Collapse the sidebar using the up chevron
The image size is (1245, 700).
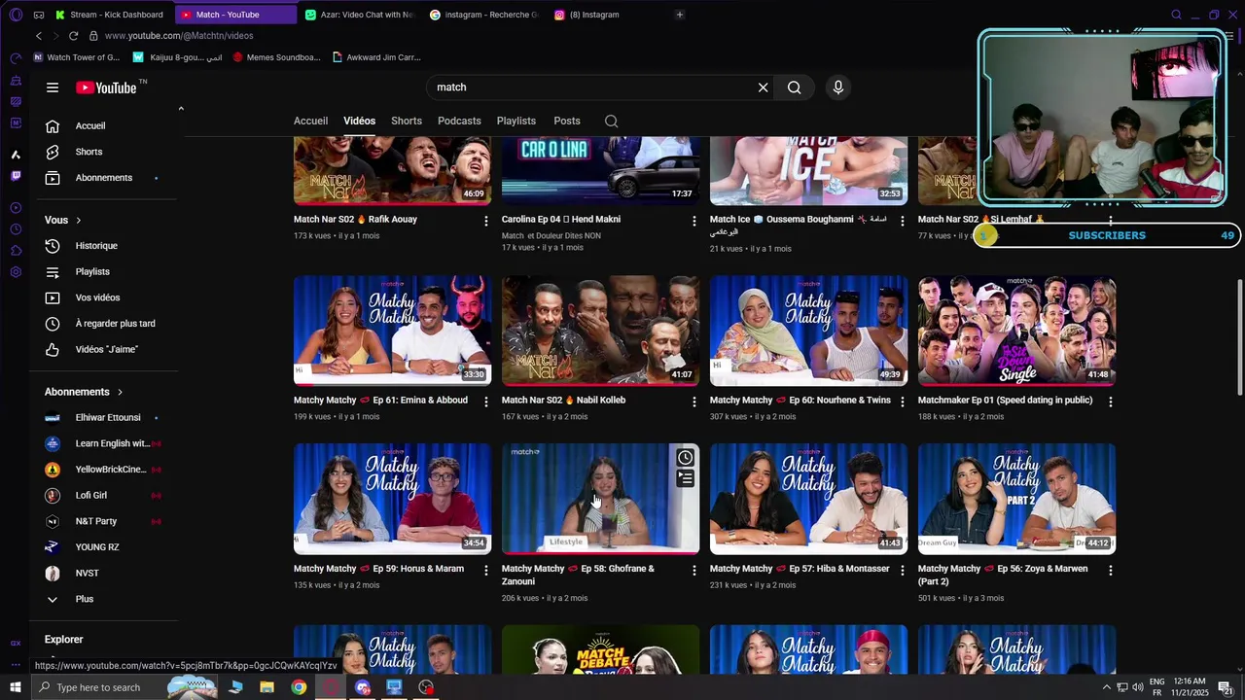(x=181, y=109)
